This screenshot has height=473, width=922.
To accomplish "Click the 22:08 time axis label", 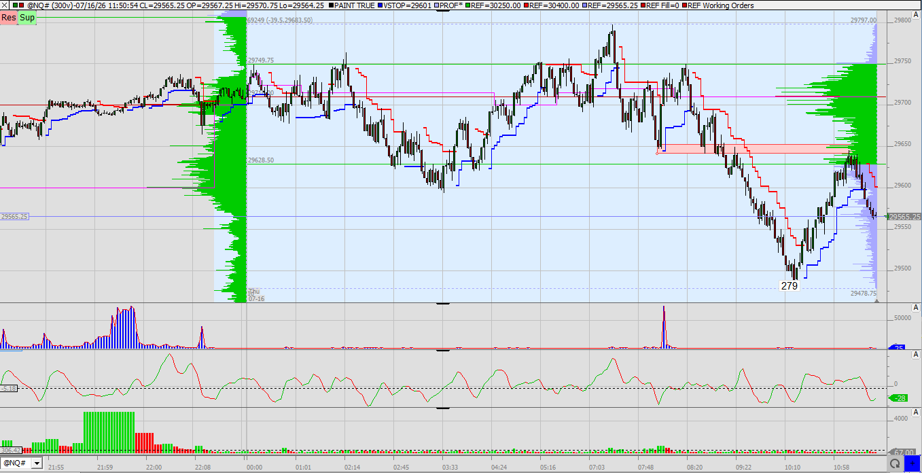I will click(x=202, y=467).
